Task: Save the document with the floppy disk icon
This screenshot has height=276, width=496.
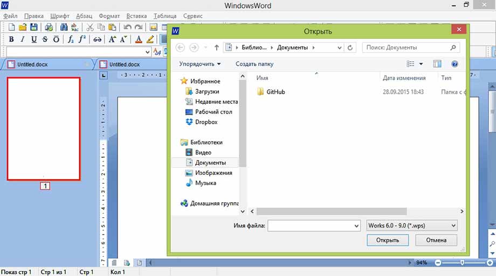Action: pos(34,27)
